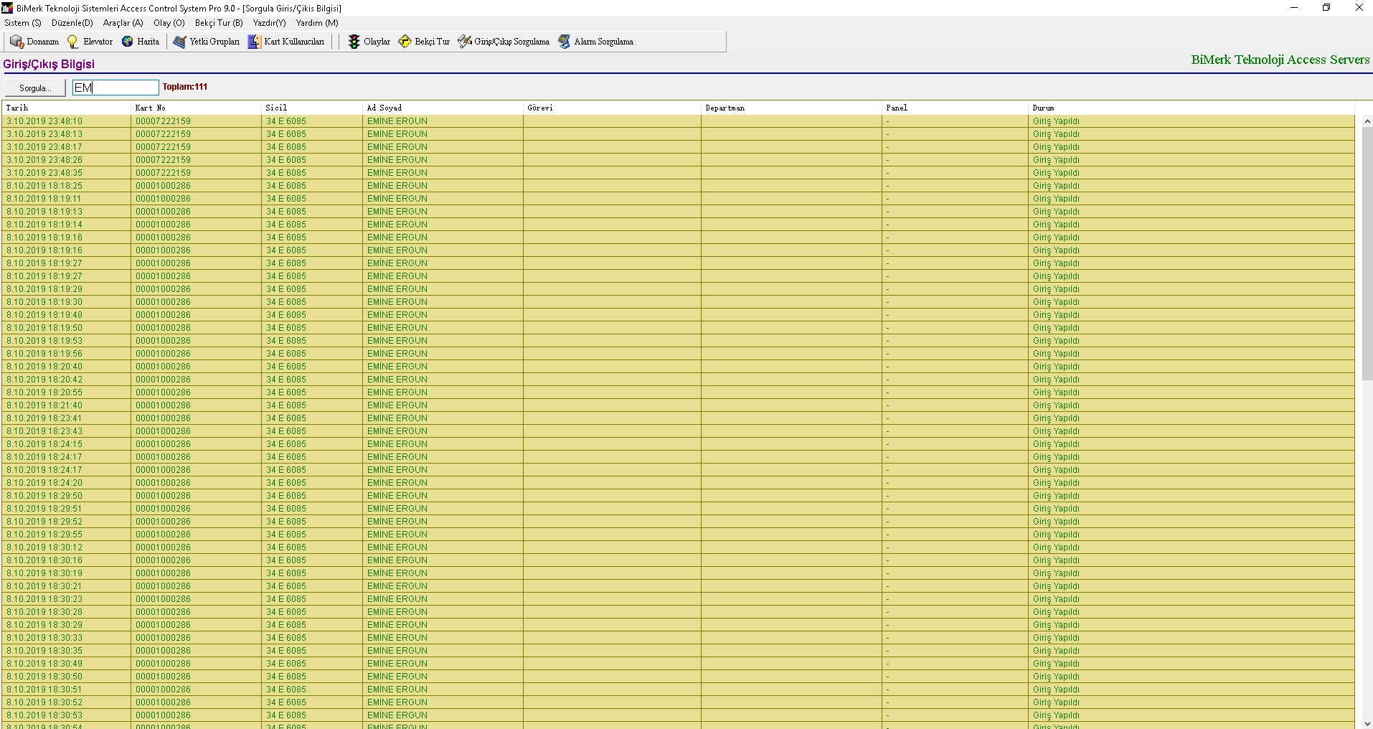Click the Kart Kullanıcıları icon
Image resolution: width=1373 pixels, height=729 pixels.
255,42
